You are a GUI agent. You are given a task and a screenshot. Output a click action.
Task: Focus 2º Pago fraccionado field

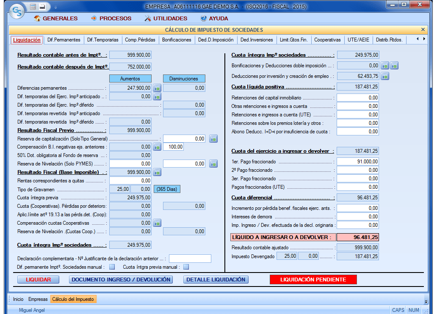(x=358, y=170)
